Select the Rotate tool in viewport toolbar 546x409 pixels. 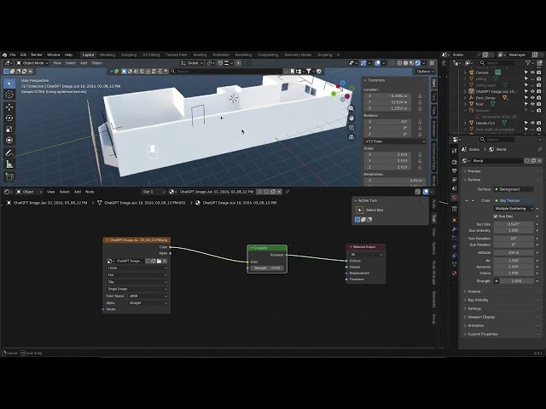pos(9,118)
